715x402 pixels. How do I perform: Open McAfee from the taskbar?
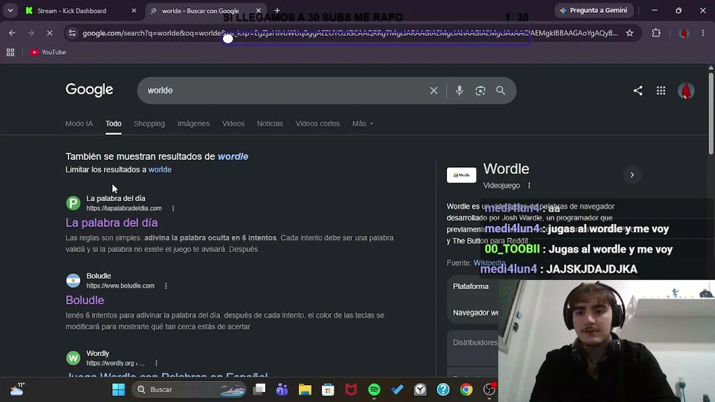click(351, 389)
